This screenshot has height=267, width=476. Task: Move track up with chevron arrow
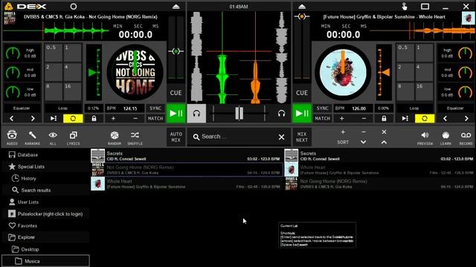[x=384, y=142]
